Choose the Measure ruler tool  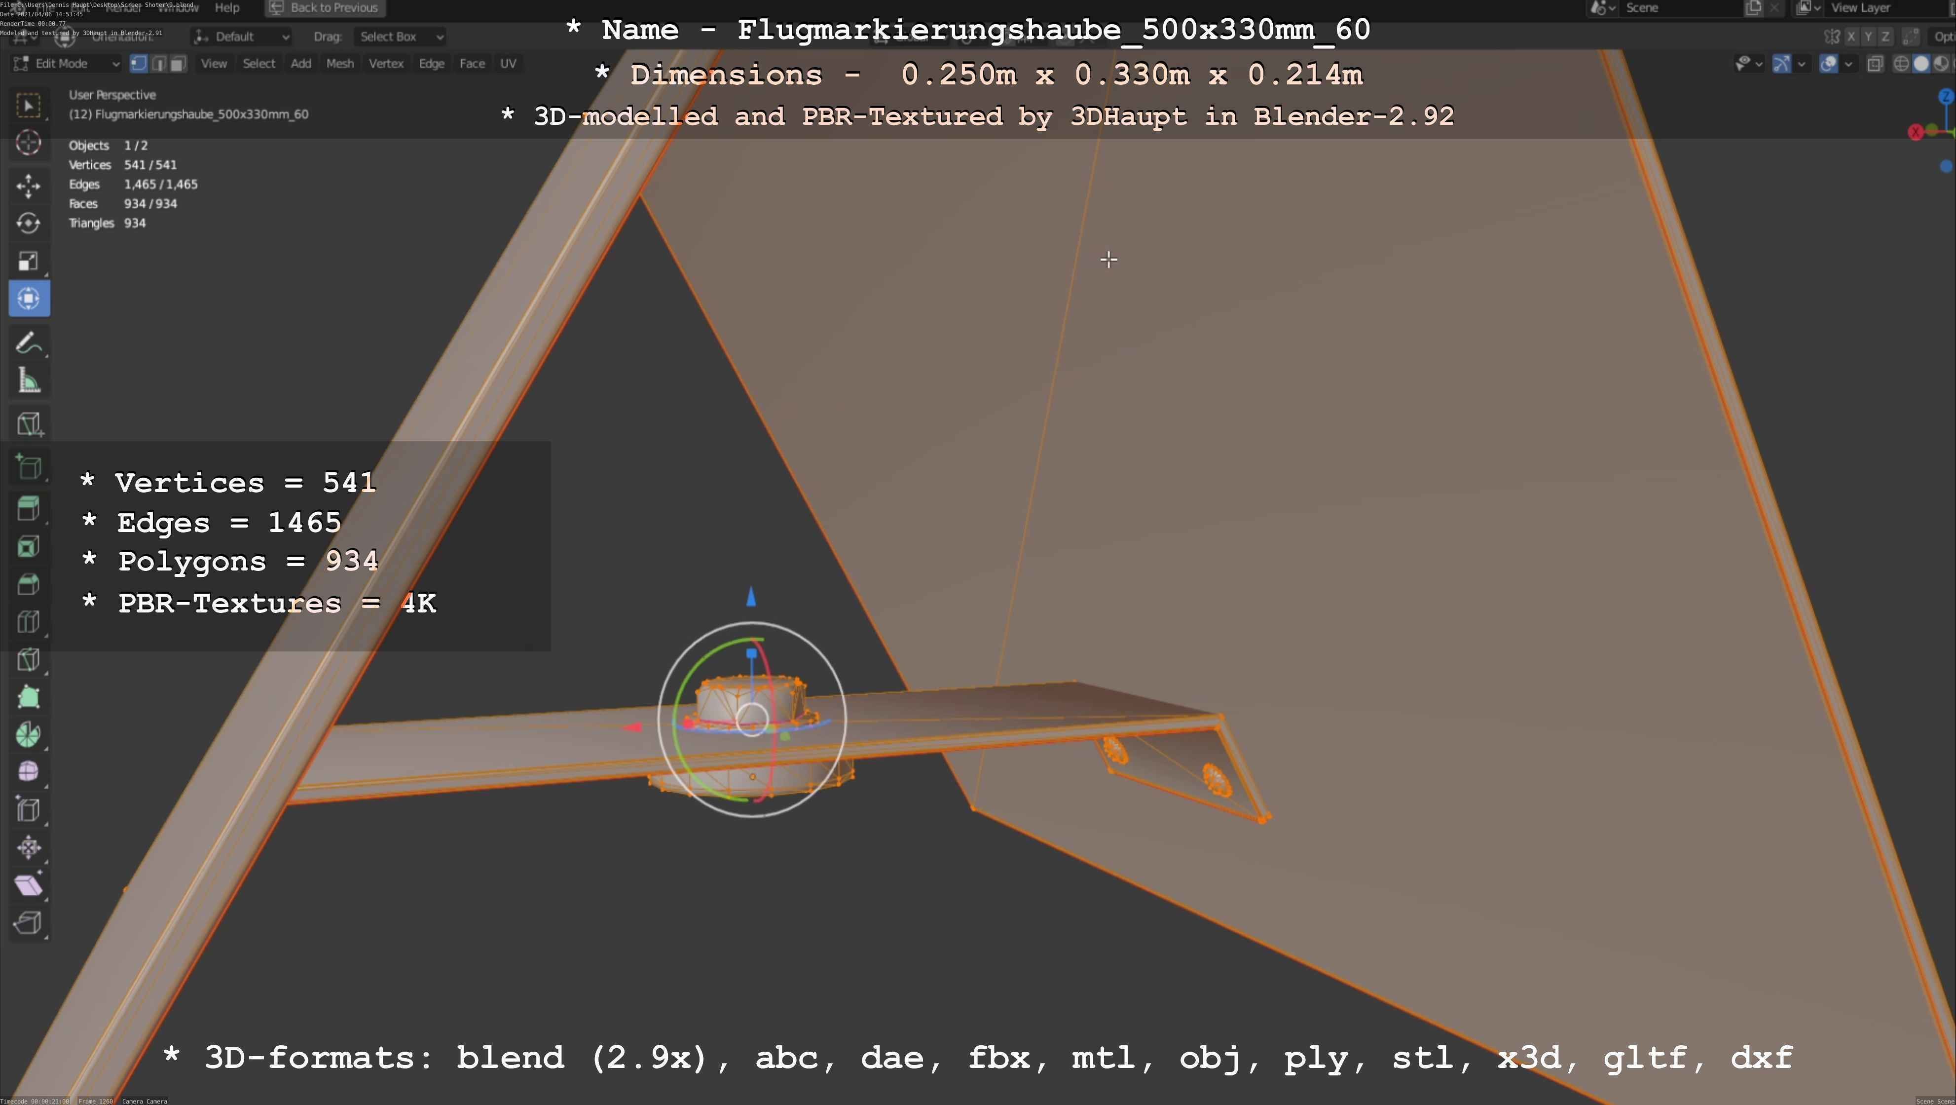29,381
